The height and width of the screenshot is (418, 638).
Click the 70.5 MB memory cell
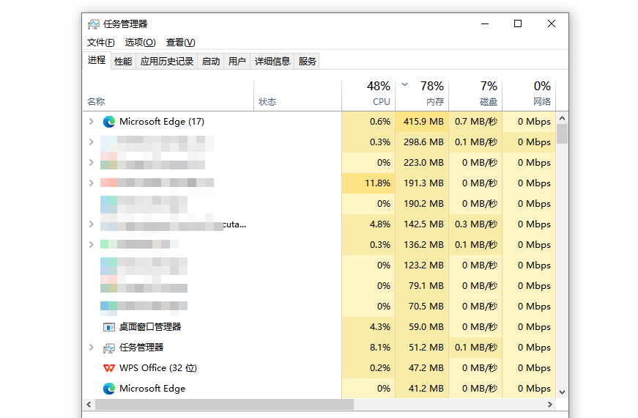click(x=422, y=307)
